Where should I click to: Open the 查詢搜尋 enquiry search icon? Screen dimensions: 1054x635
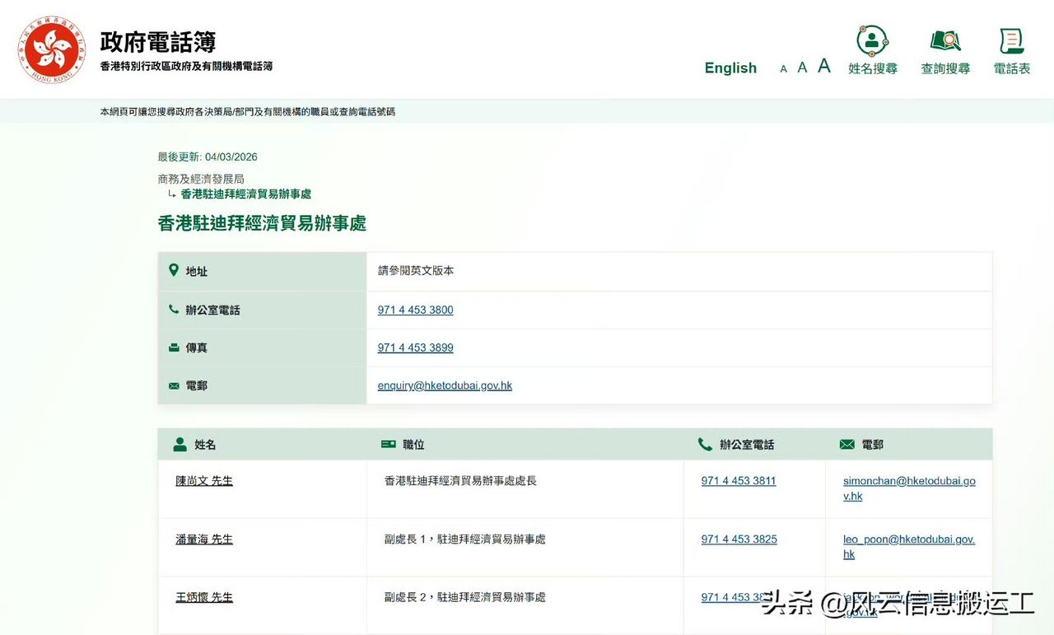(945, 40)
